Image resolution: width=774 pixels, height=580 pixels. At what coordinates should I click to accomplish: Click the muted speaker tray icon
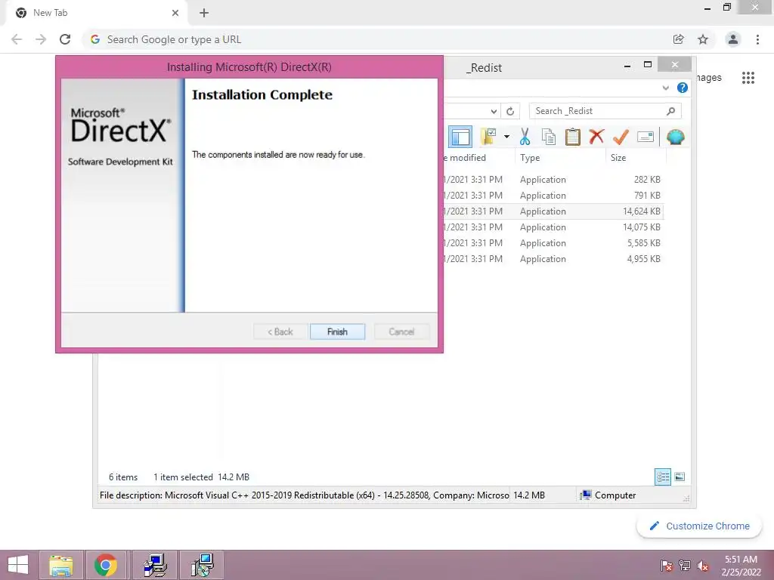tap(702, 566)
